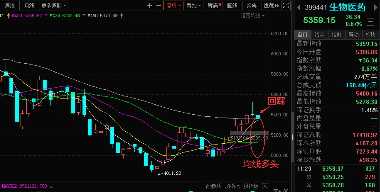Click the stock name 生物医药
This screenshot has height=192, width=380.
tap(347, 7)
